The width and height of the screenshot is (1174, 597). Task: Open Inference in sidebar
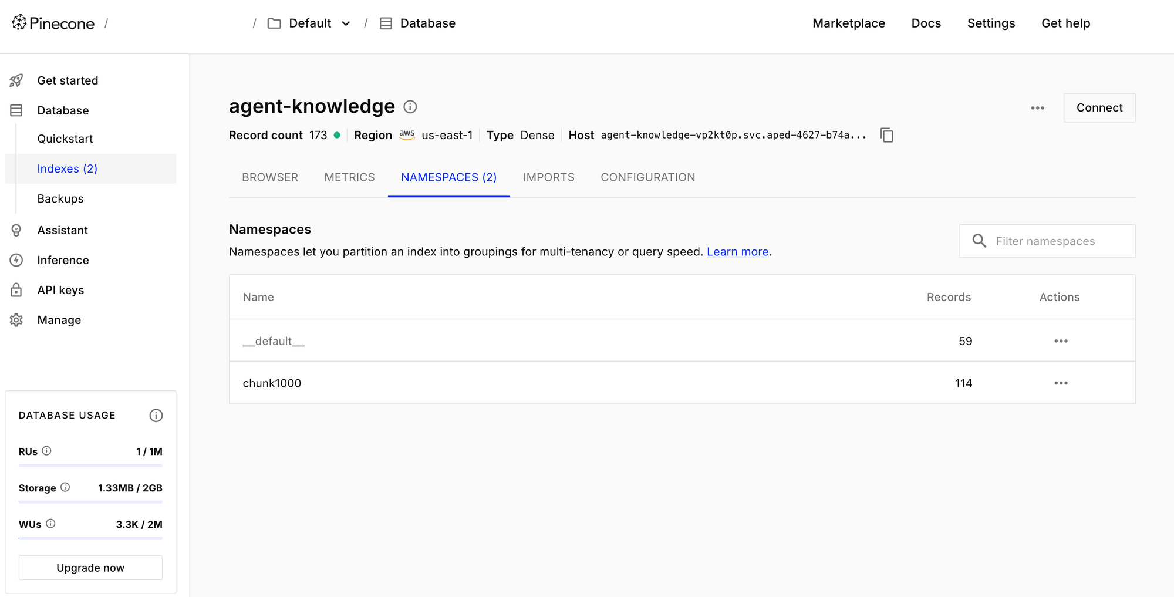tap(63, 260)
